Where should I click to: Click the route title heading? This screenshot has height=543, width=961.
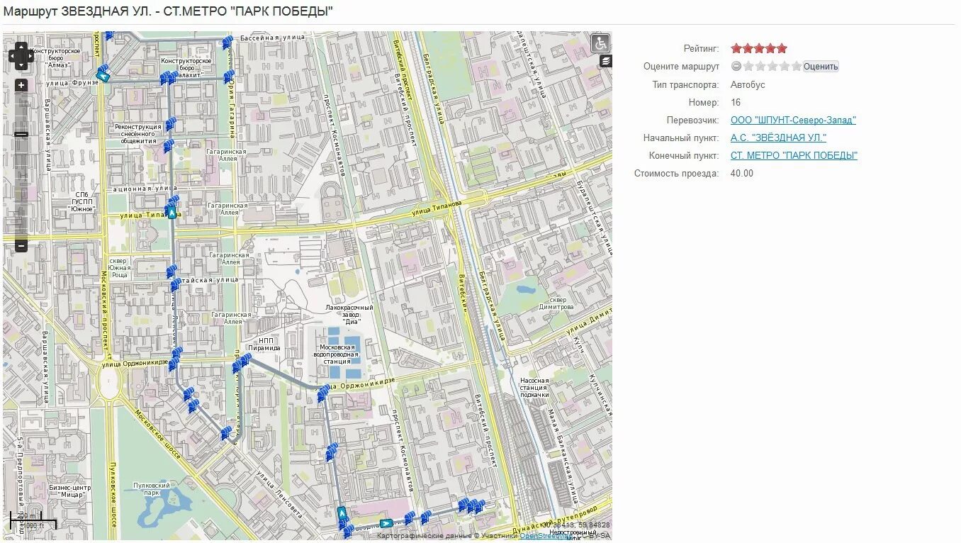tap(168, 11)
